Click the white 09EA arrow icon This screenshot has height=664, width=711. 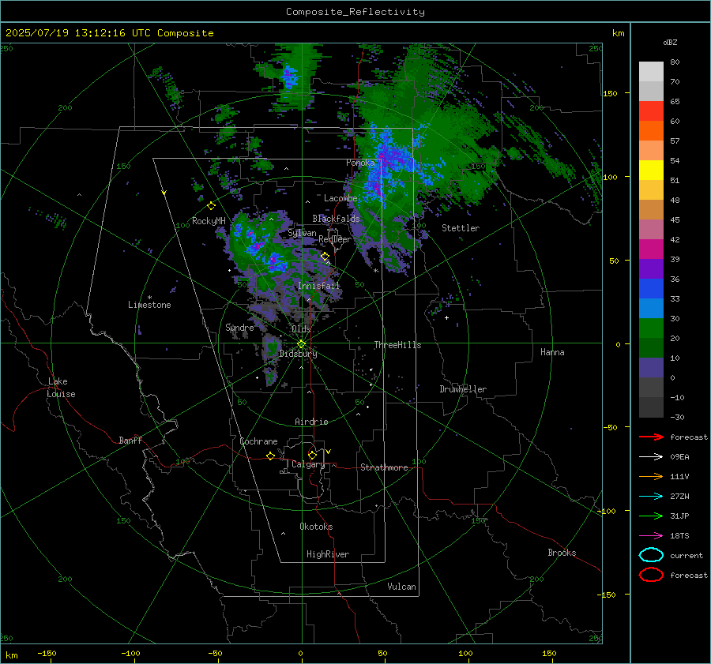(651, 457)
